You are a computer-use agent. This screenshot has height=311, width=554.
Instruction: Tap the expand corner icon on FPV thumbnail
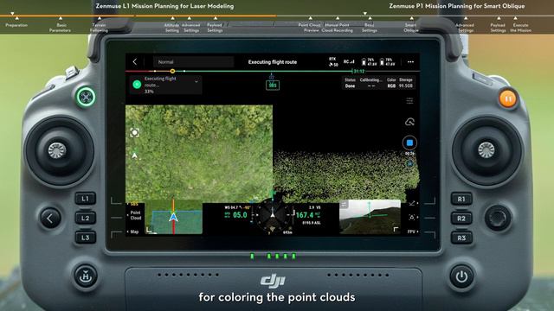(x=396, y=230)
